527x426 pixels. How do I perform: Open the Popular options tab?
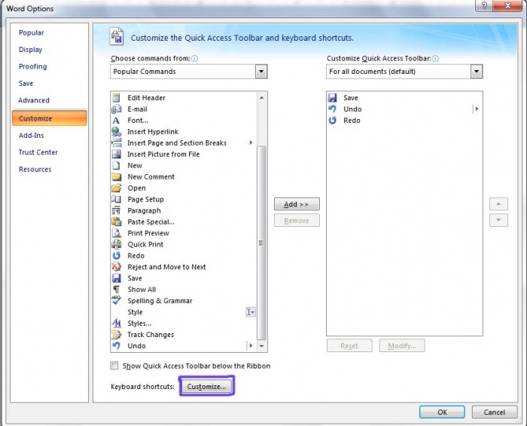[x=32, y=33]
